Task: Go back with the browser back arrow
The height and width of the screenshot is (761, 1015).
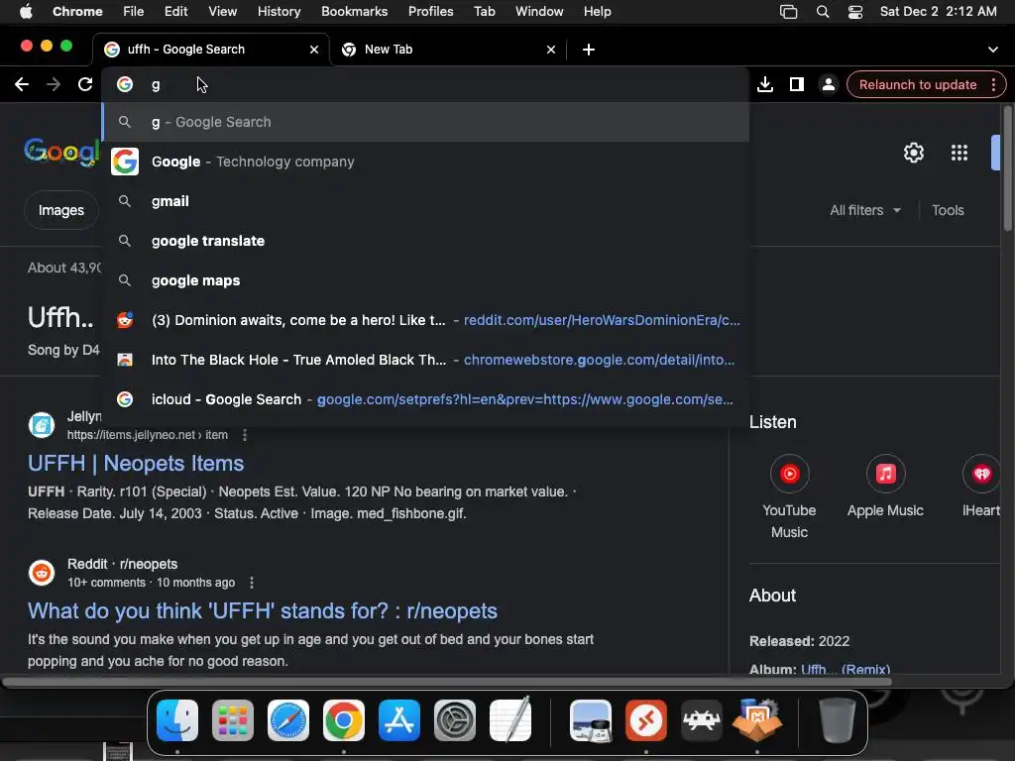Action: tap(22, 85)
